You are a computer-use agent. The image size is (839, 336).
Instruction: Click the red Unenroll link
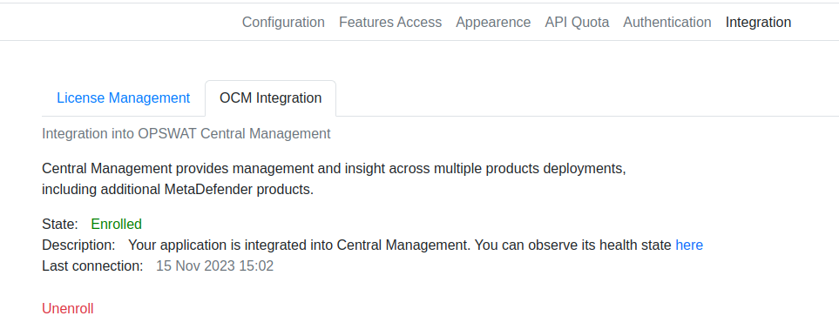pyautogui.click(x=68, y=309)
